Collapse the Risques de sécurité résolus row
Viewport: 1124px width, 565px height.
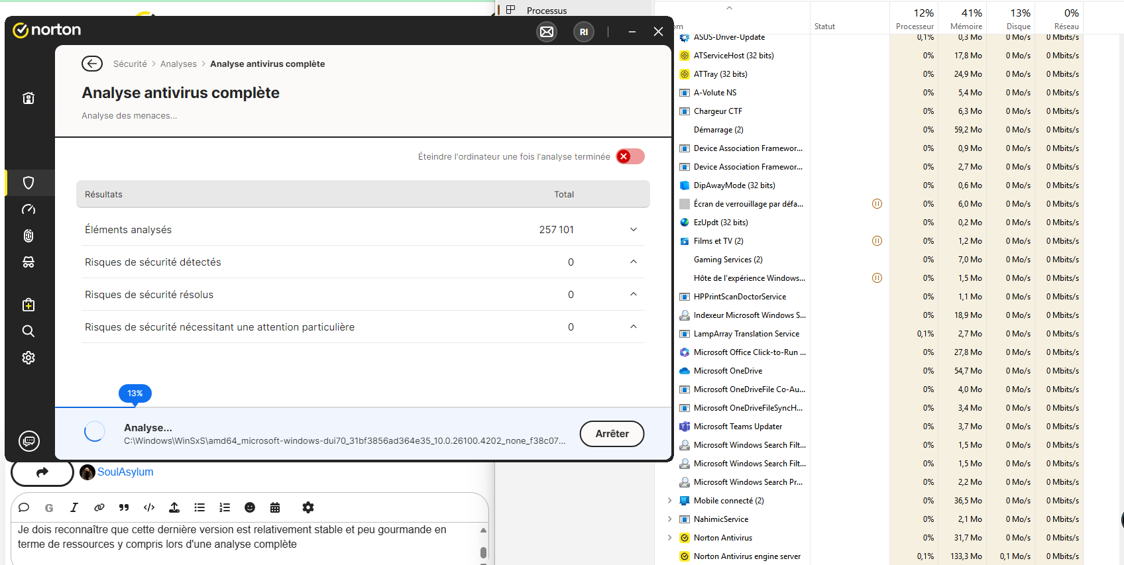pyautogui.click(x=633, y=295)
